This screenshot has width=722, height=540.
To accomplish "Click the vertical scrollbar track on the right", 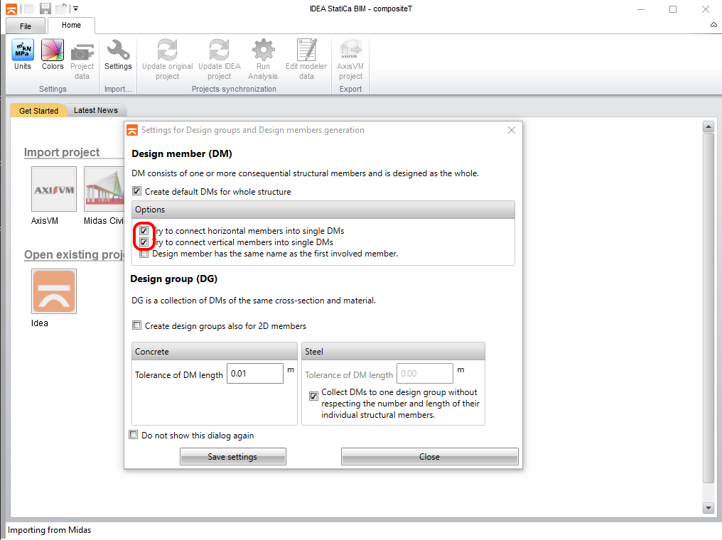I will coord(708,308).
